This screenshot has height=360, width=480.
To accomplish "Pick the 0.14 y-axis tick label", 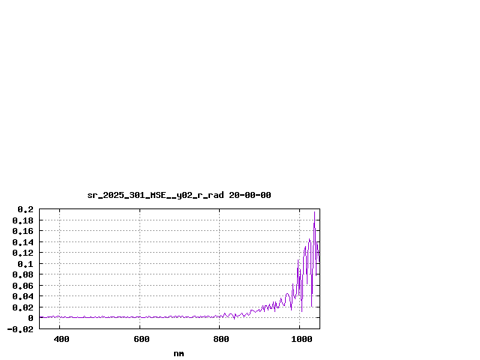I will pos(22,242).
